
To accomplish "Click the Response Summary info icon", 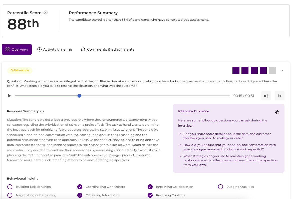I will click(x=42, y=111).
